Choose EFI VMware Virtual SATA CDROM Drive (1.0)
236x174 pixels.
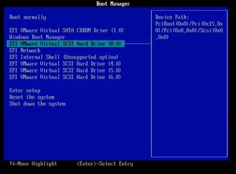point(66,31)
